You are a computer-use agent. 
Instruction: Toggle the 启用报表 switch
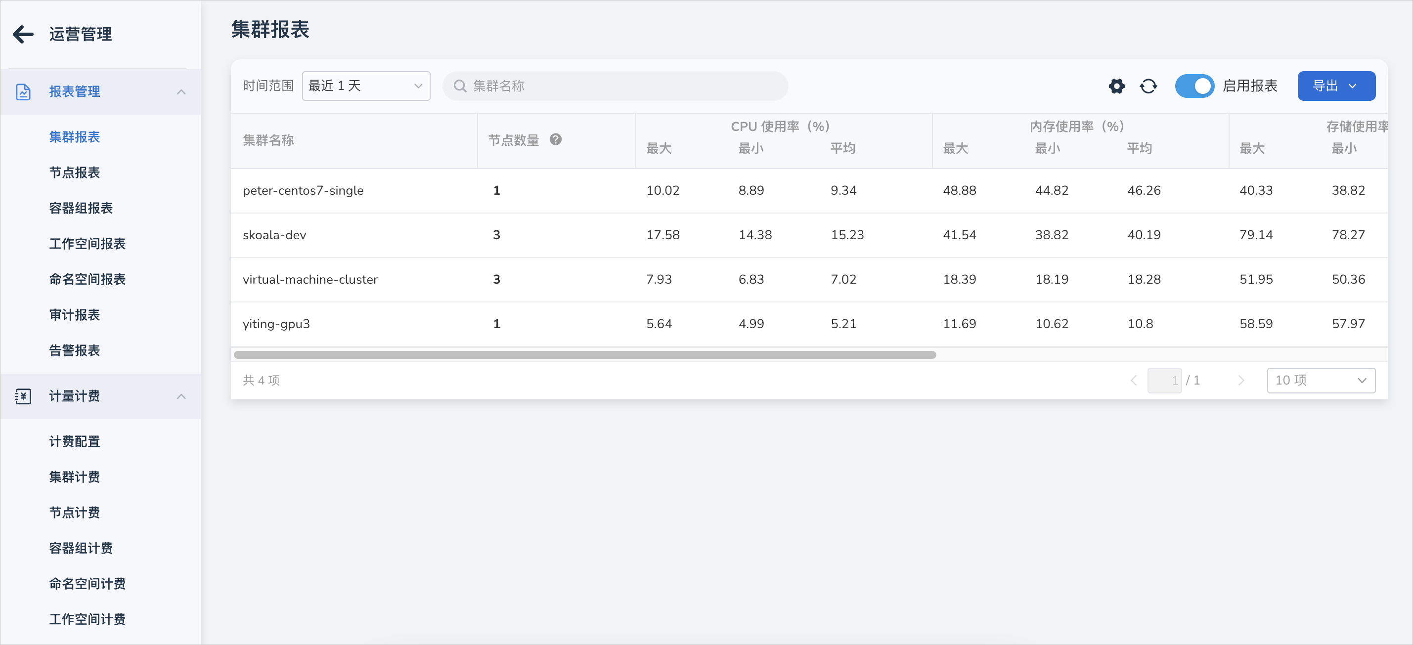(x=1194, y=86)
